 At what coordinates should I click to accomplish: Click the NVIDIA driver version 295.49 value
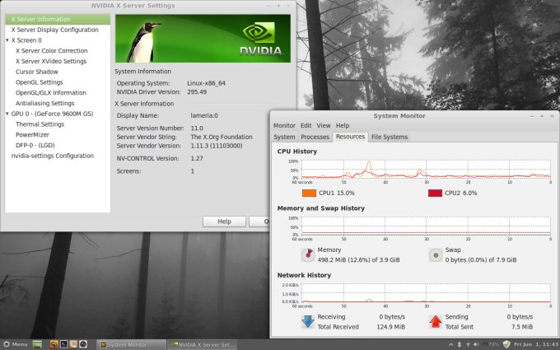pos(197,92)
